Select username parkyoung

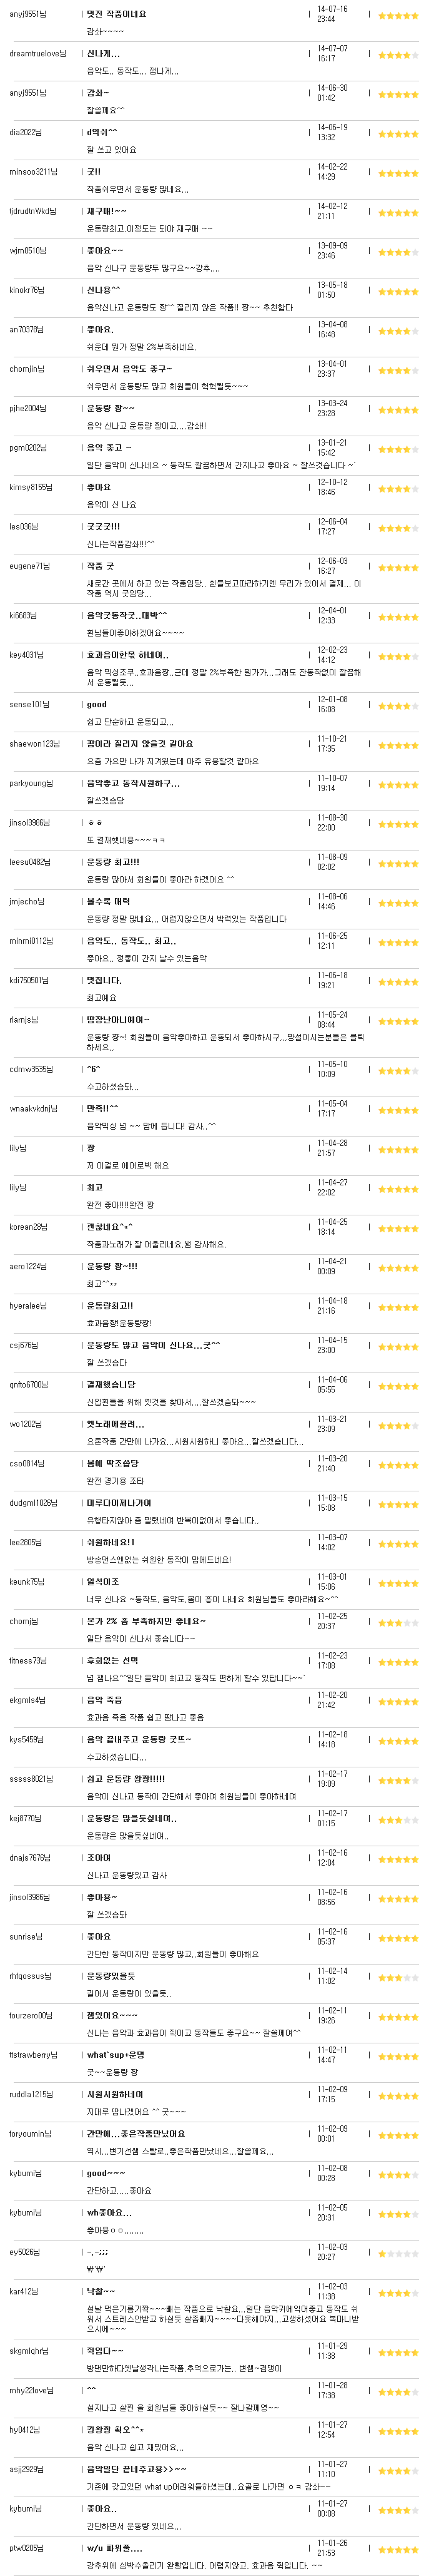pyautogui.click(x=31, y=783)
